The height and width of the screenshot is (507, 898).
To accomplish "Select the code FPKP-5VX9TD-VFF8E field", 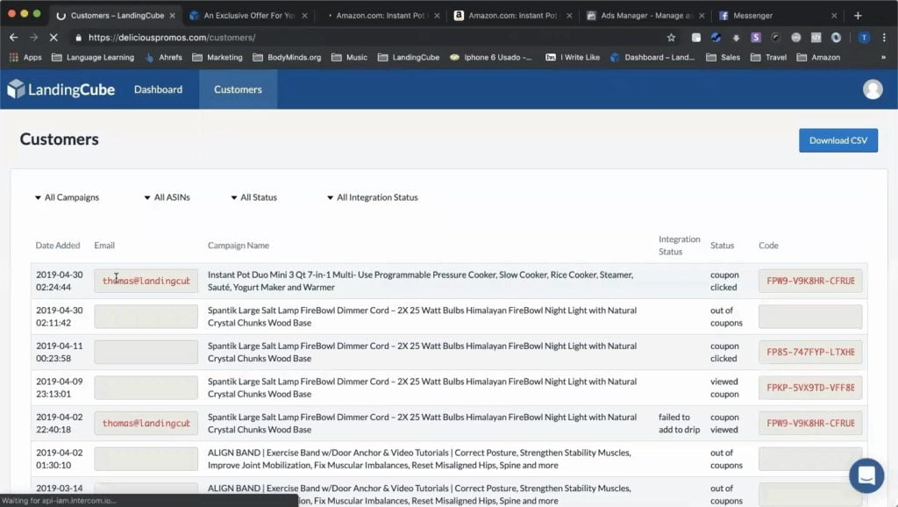I will click(x=810, y=388).
